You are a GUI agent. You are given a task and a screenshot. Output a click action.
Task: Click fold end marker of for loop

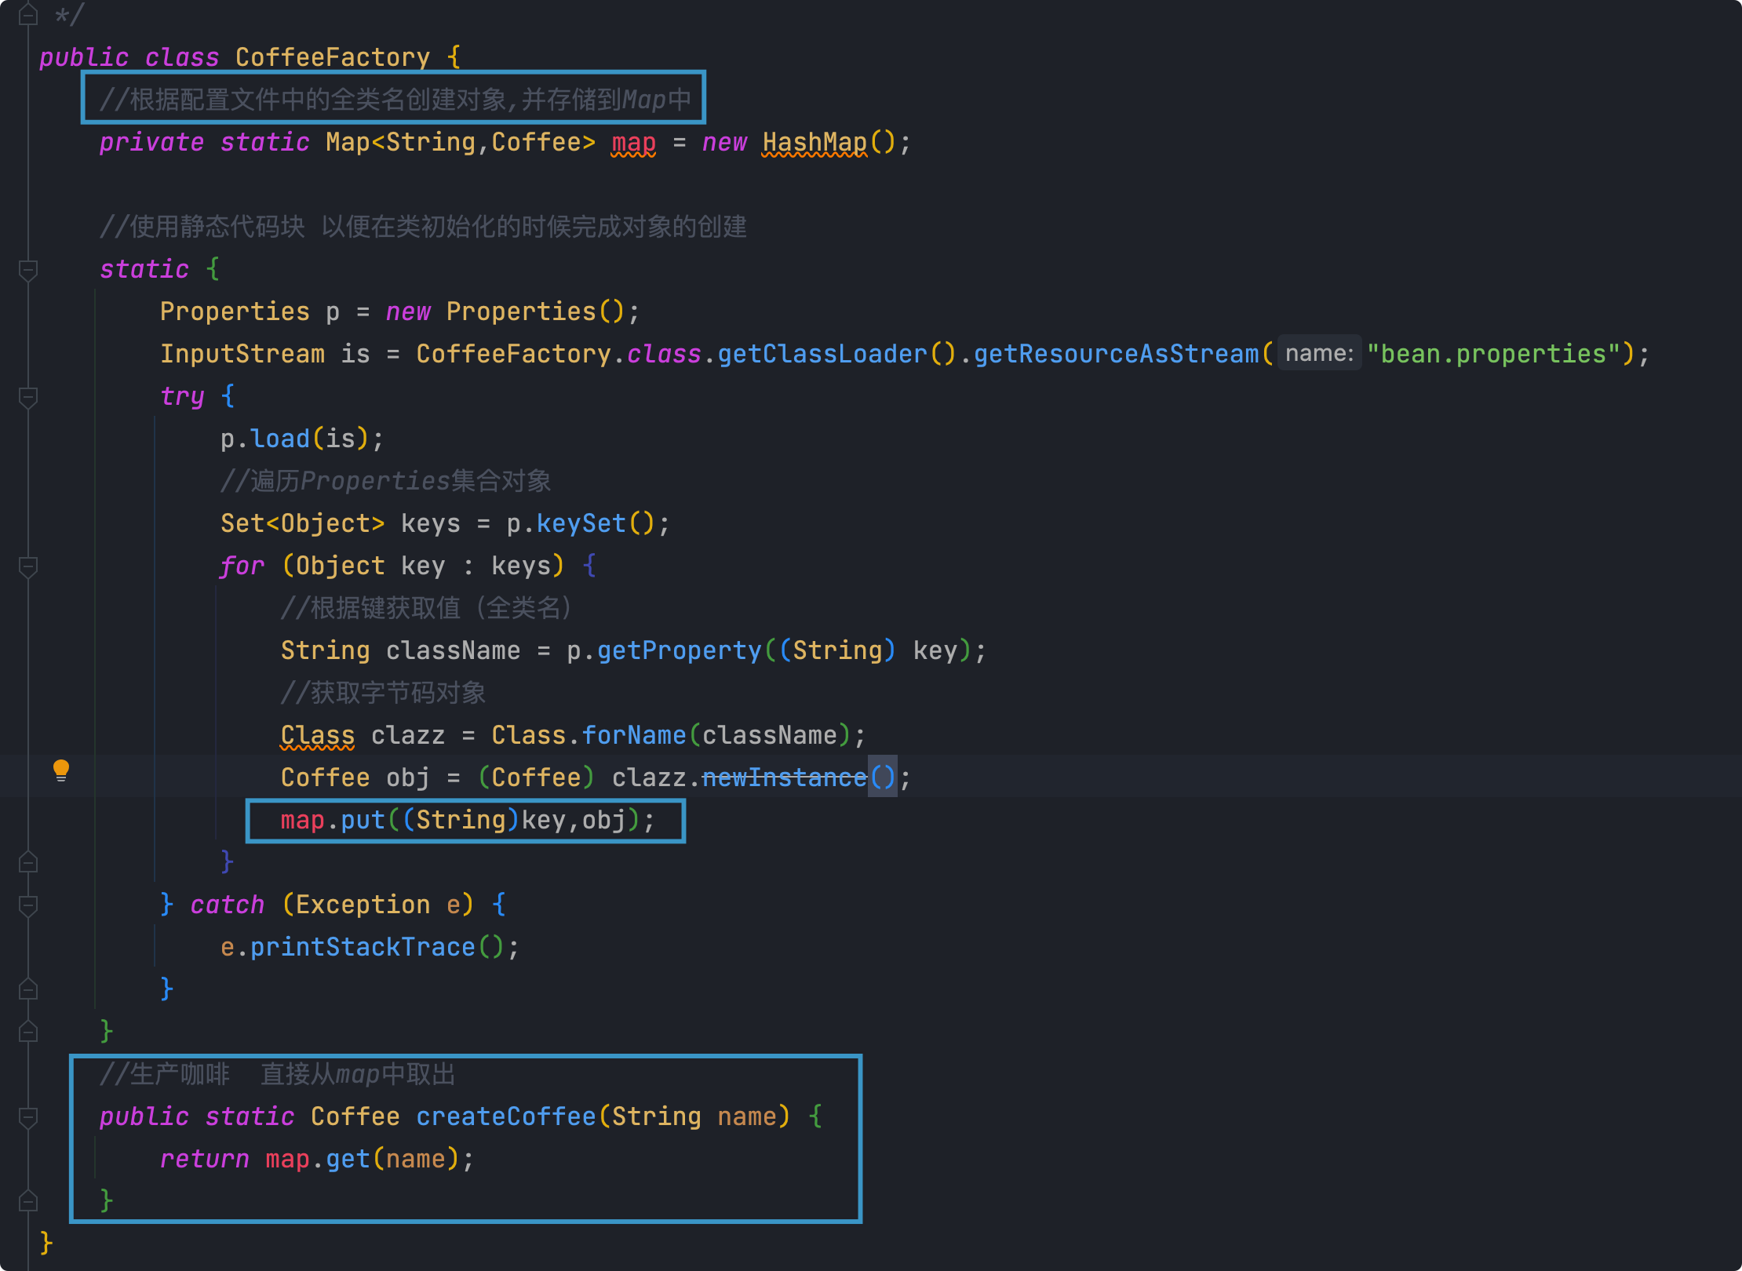28,862
